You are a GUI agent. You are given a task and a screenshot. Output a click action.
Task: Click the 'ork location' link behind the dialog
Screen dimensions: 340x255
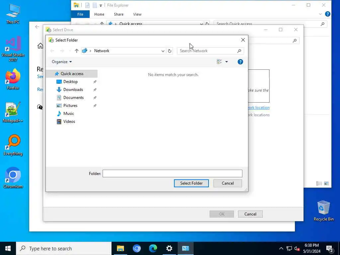pyautogui.click(x=258, y=108)
